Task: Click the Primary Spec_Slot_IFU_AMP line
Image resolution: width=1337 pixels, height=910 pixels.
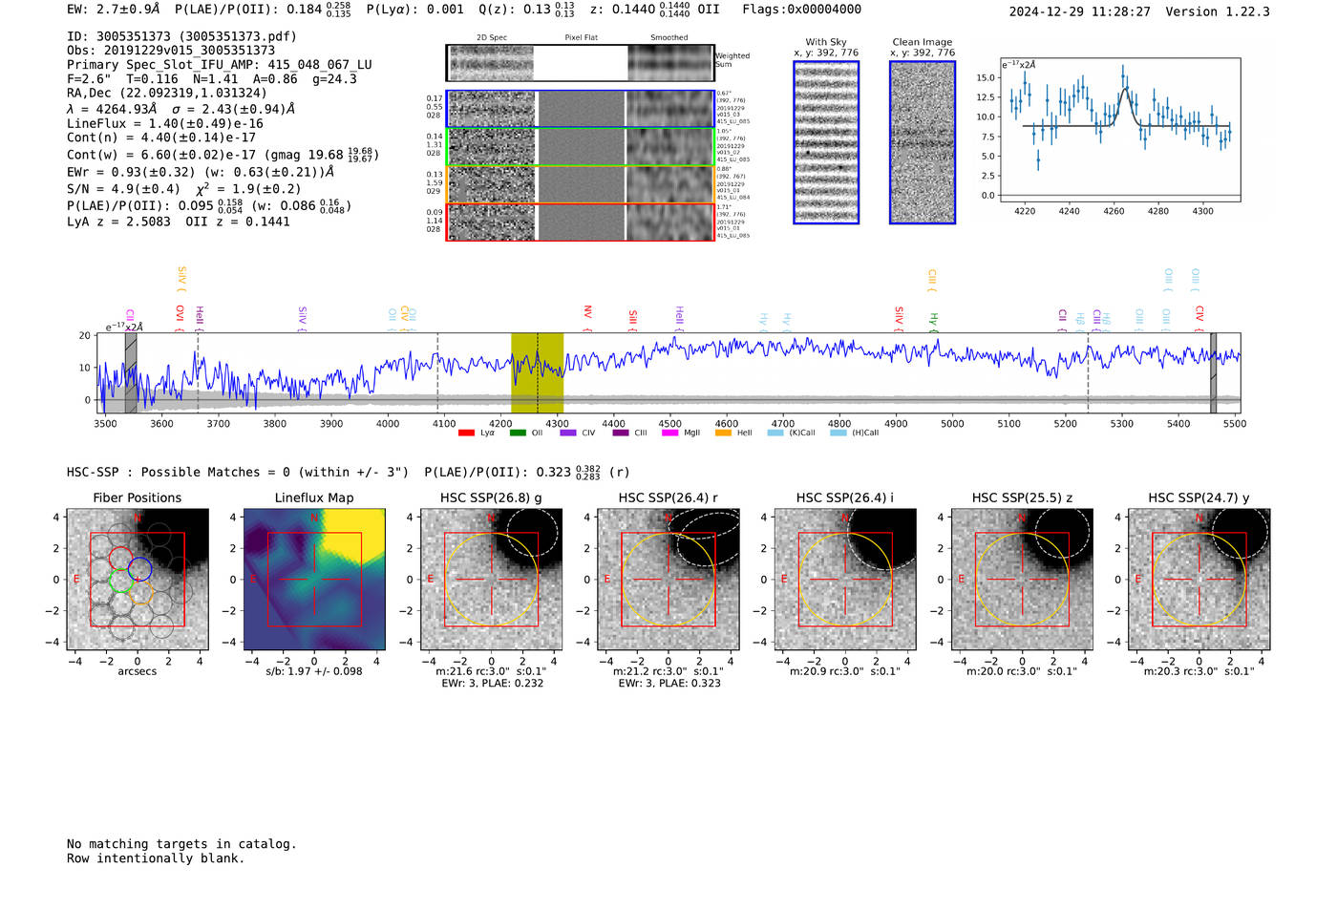Action: [x=220, y=65]
